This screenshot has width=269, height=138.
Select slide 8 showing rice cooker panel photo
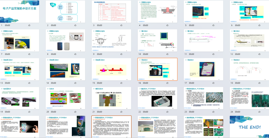click(x=65, y=40)
